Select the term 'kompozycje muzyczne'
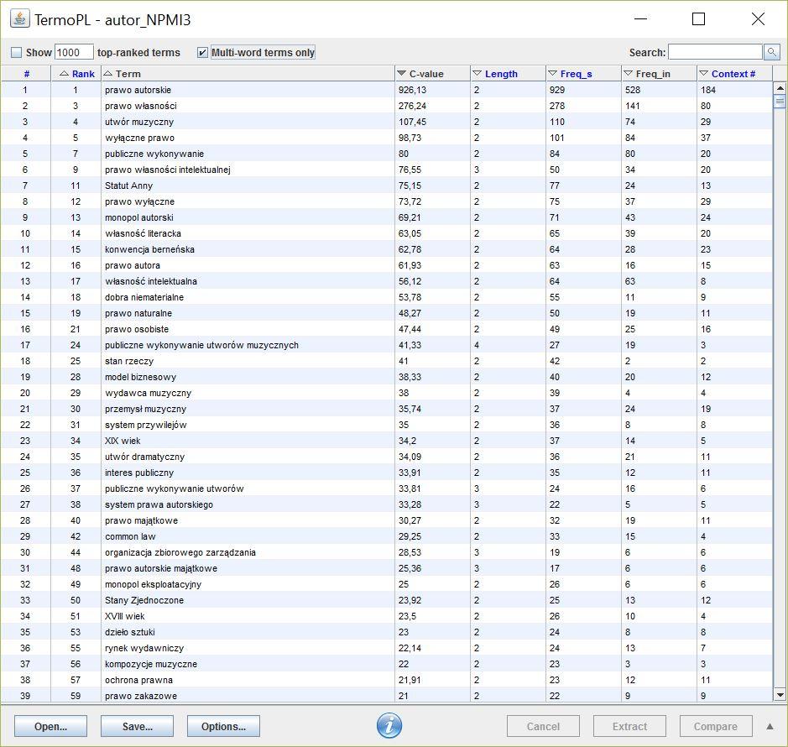This screenshot has width=788, height=747. (x=151, y=664)
